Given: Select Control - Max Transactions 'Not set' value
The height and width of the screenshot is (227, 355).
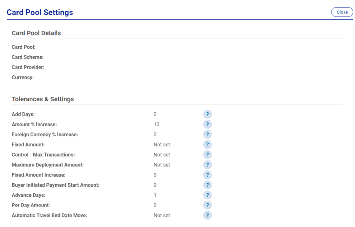Looking at the screenshot, I should pyautogui.click(x=161, y=155).
